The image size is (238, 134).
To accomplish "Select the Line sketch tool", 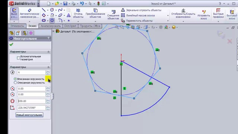I will [x=44, y=10].
